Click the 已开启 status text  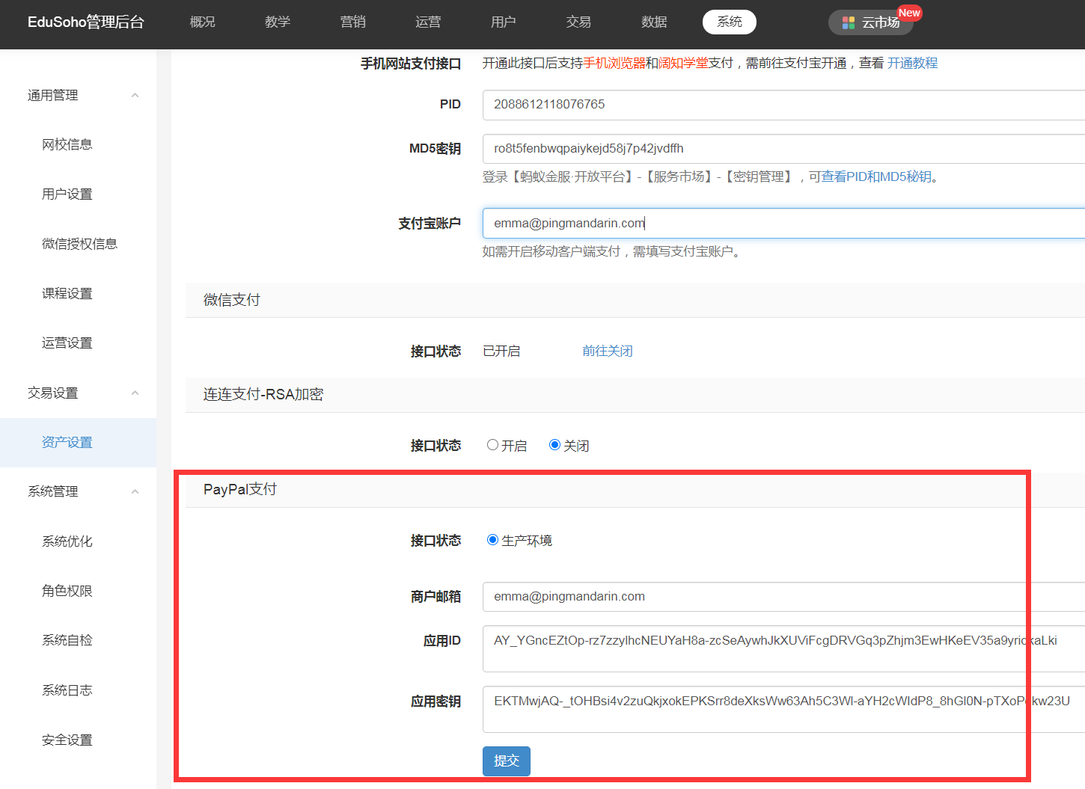pos(501,351)
